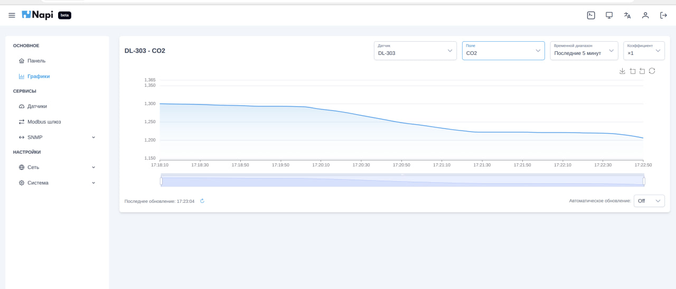Open the user profile icon
The image size is (676, 289).
(x=645, y=15)
